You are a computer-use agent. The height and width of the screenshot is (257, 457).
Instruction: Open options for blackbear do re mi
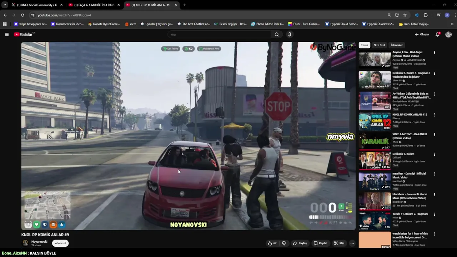tap(435, 195)
